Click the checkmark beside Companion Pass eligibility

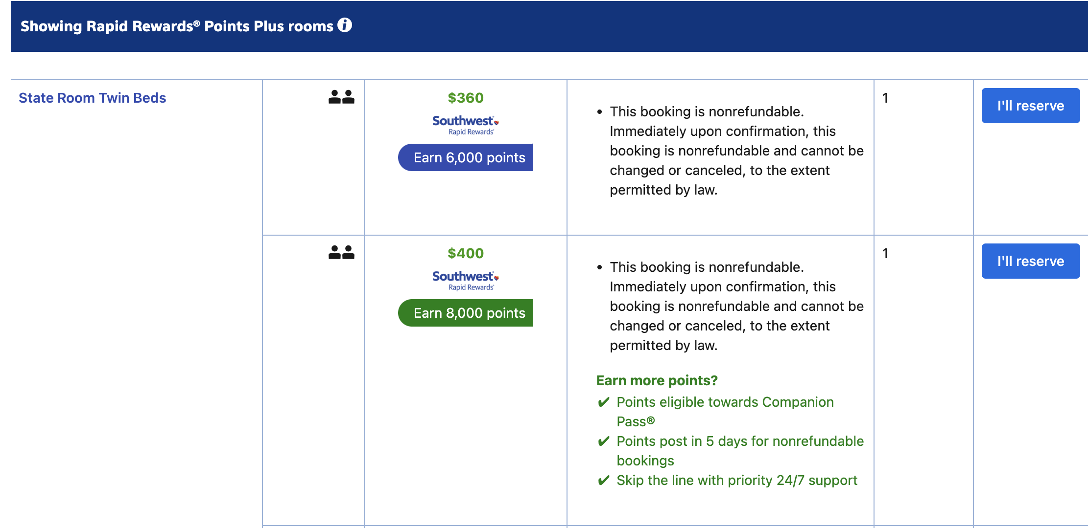[x=602, y=402]
